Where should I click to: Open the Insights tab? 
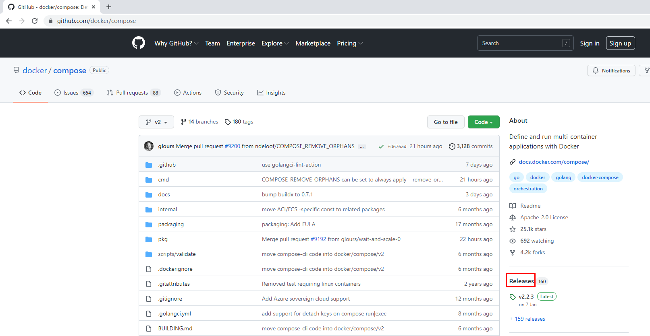click(271, 93)
